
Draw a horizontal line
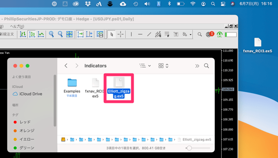click(x=140, y=34)
